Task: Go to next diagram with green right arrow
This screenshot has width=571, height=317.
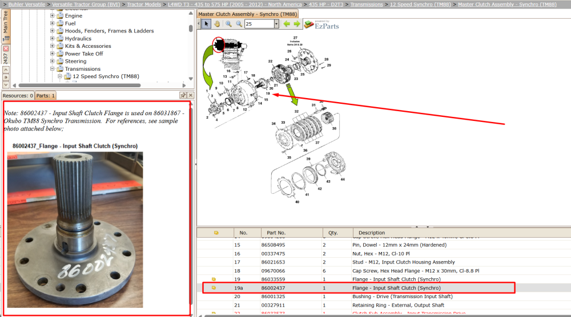Action: pos(297,24)
